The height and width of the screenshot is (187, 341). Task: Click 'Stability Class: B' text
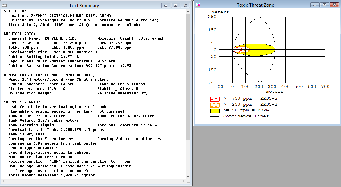[118, 89]
